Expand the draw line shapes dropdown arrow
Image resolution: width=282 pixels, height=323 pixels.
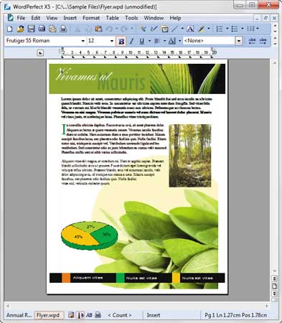182,29
